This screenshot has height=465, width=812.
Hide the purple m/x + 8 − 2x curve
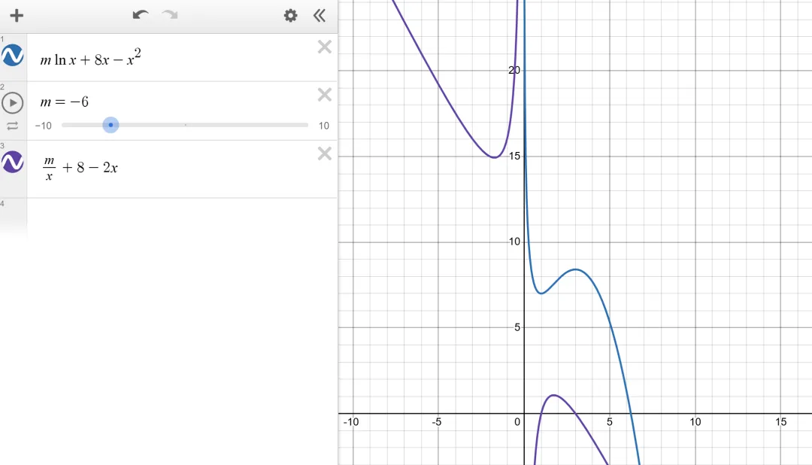(13, 162)
